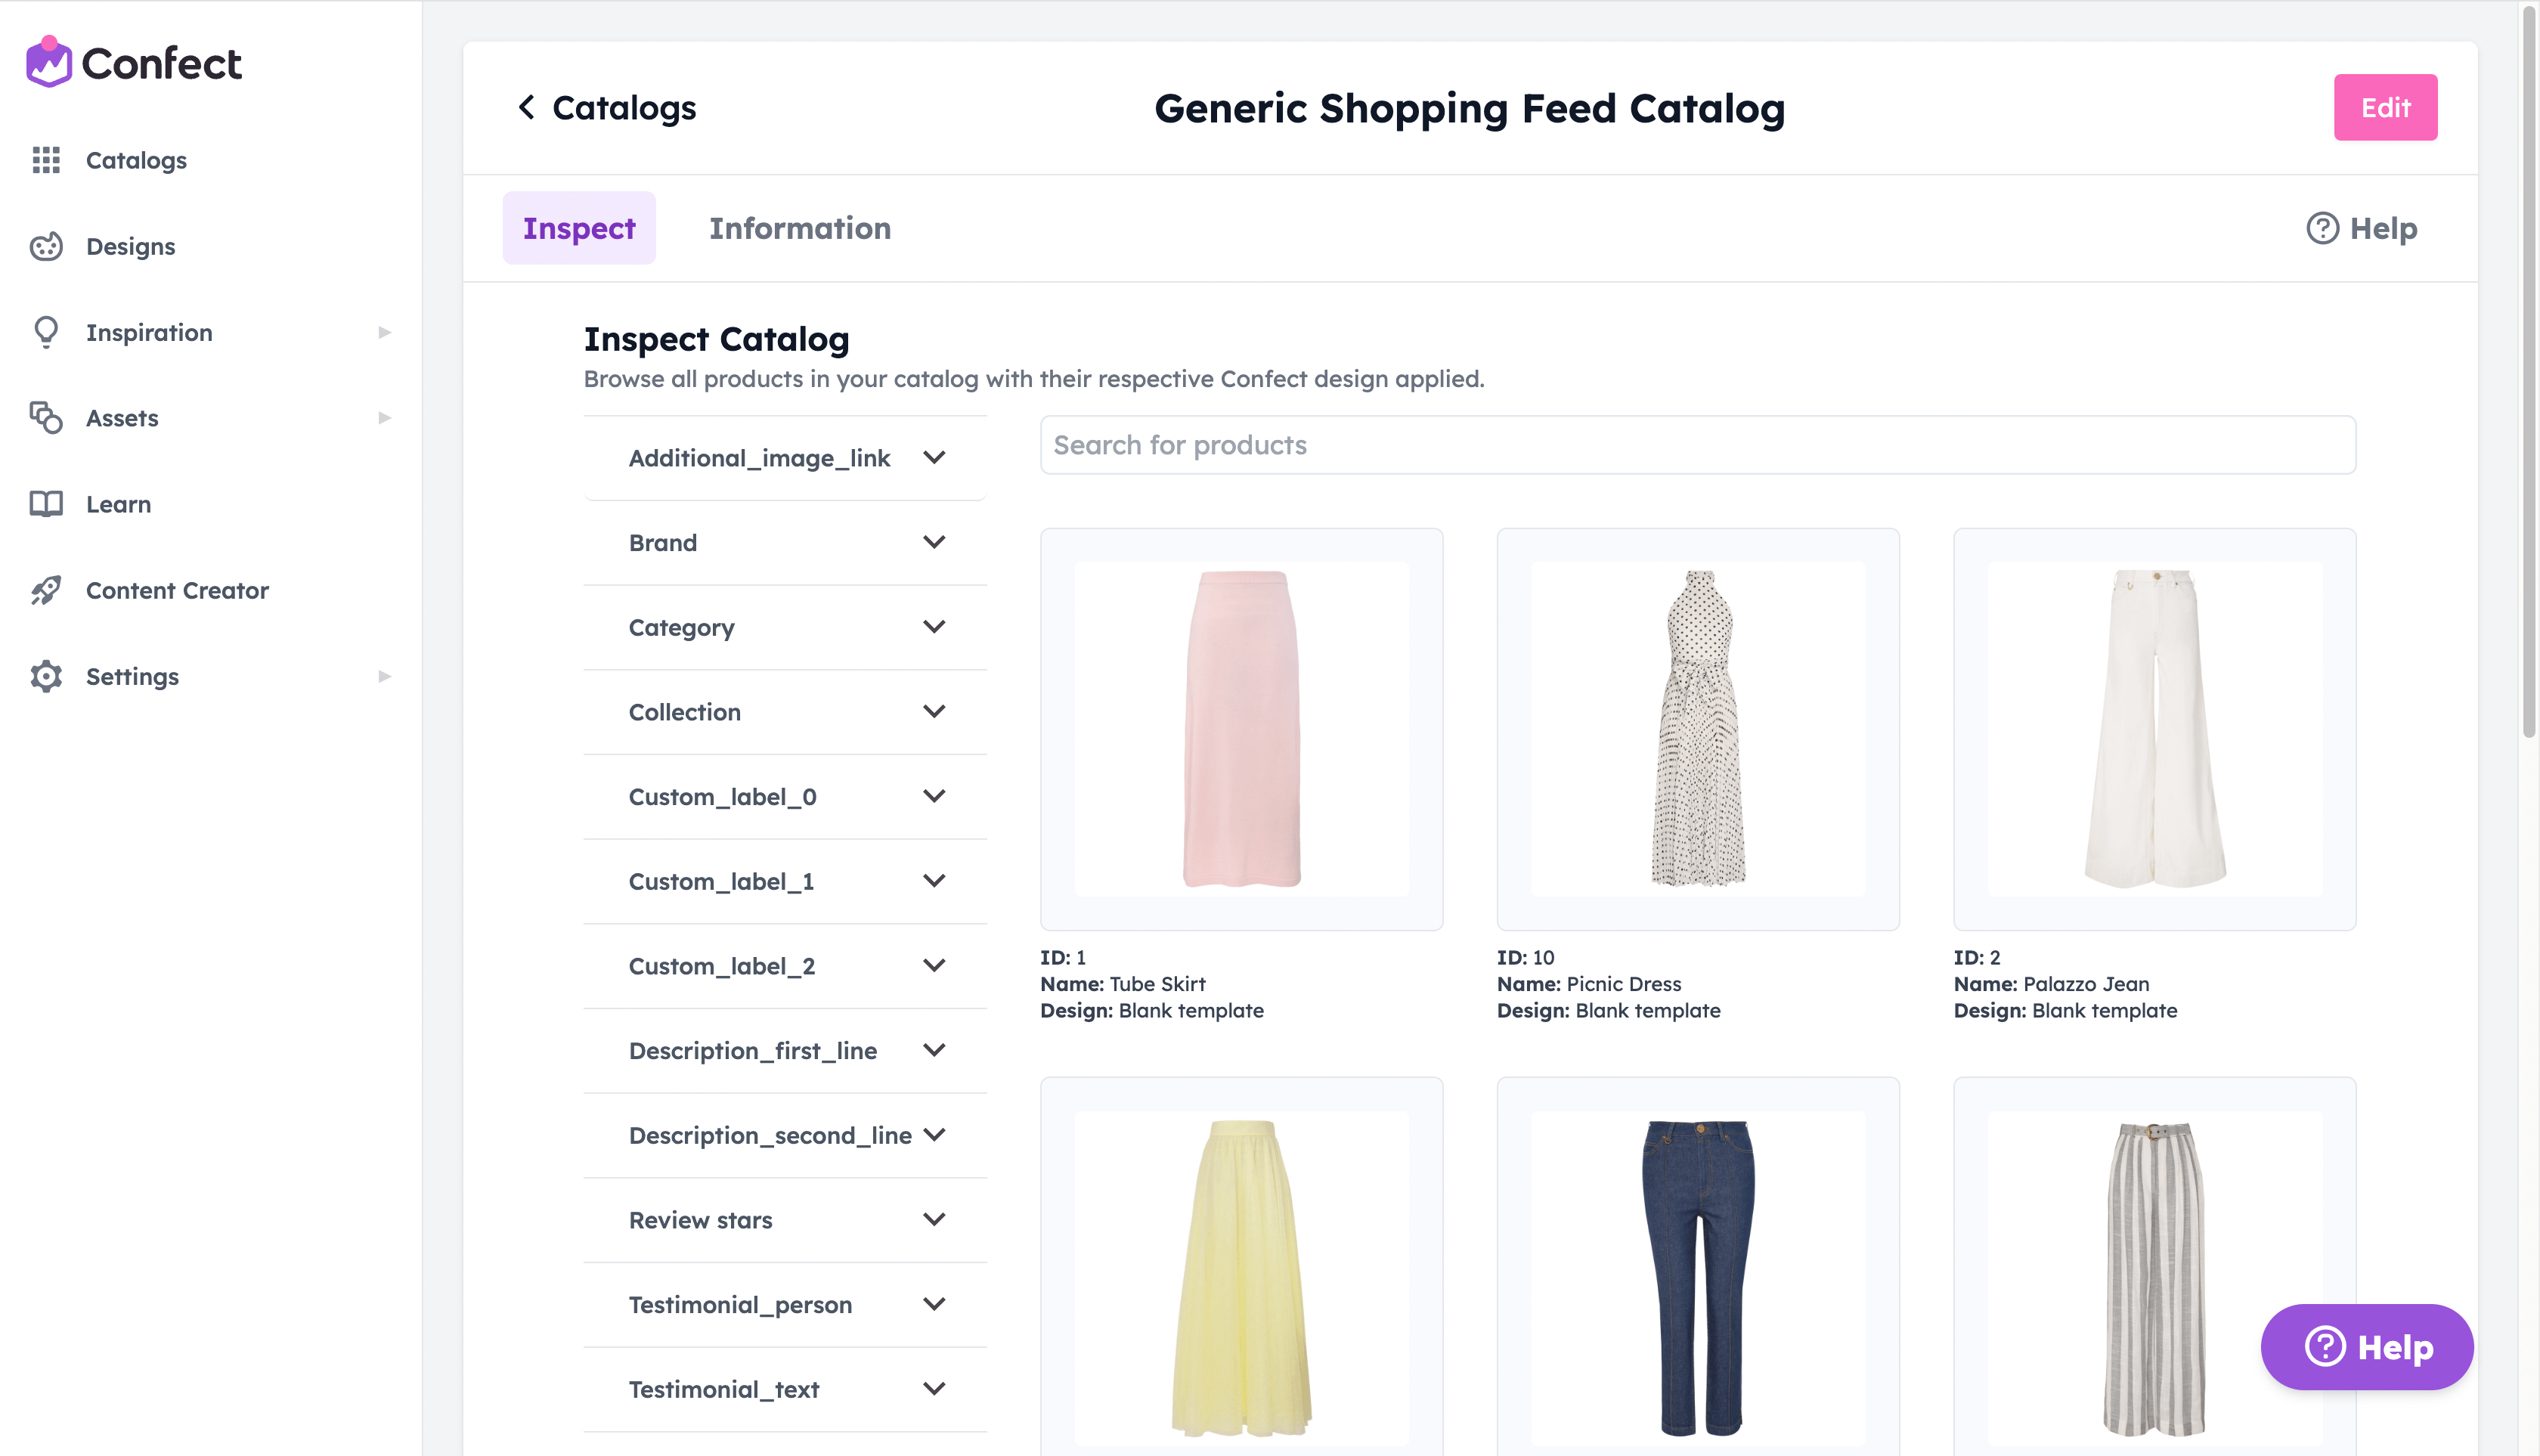Expand the Settings submenu arrow
This screenshot has width=2540, height=1456.
click(x=384, y=676)
